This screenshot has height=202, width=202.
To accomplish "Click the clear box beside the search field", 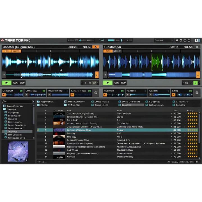I will 33,102.
